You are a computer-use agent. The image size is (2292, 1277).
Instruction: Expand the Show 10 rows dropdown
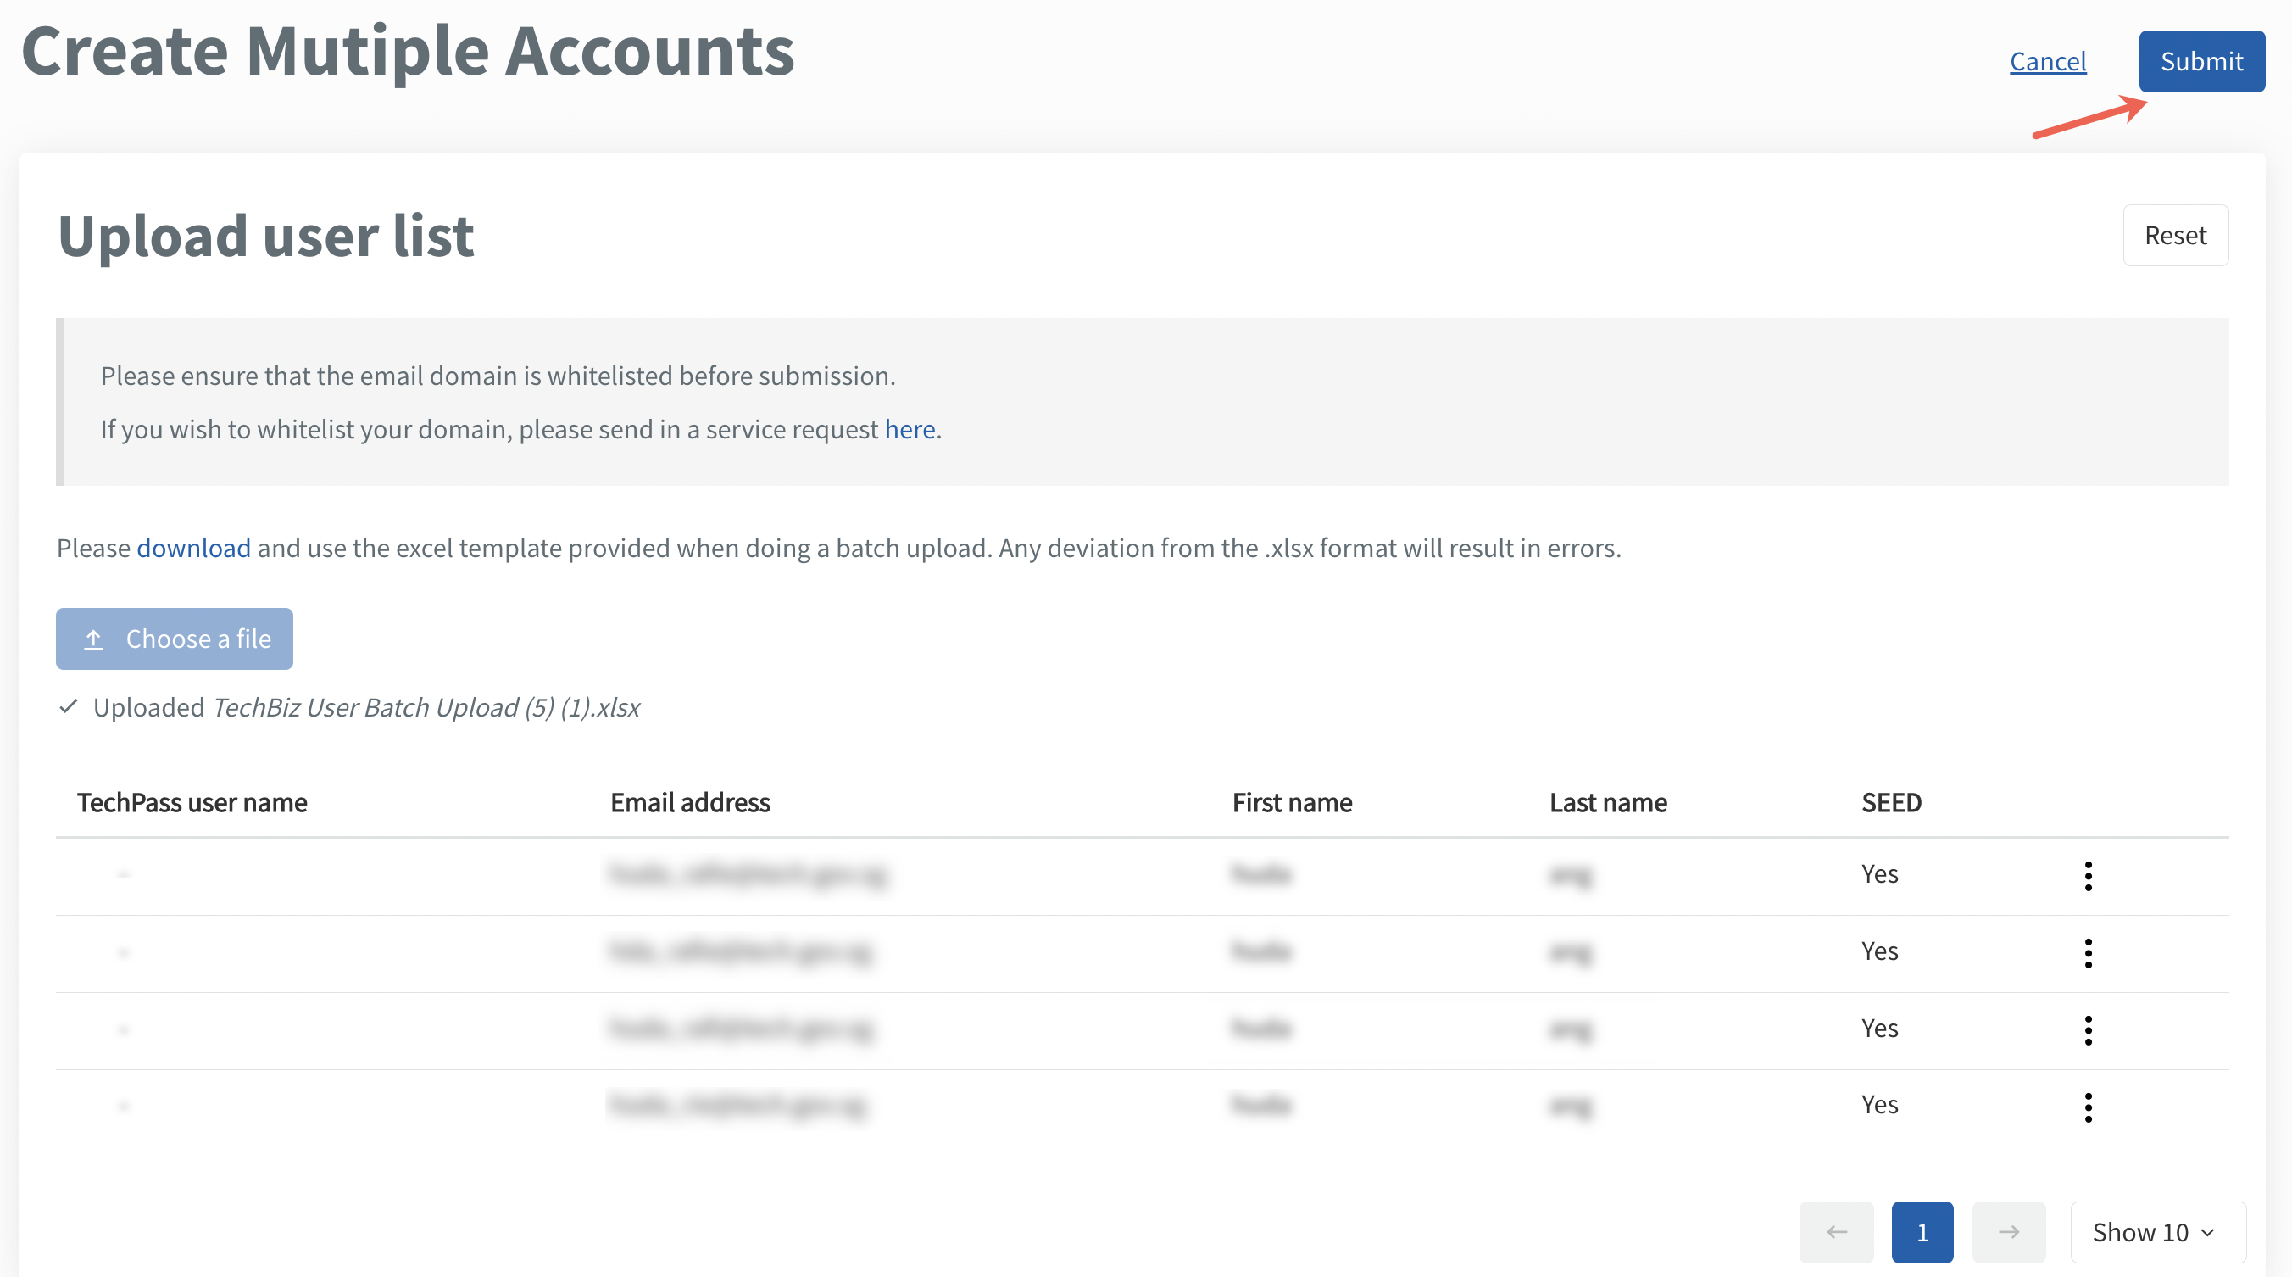tap(2156, 1231)
